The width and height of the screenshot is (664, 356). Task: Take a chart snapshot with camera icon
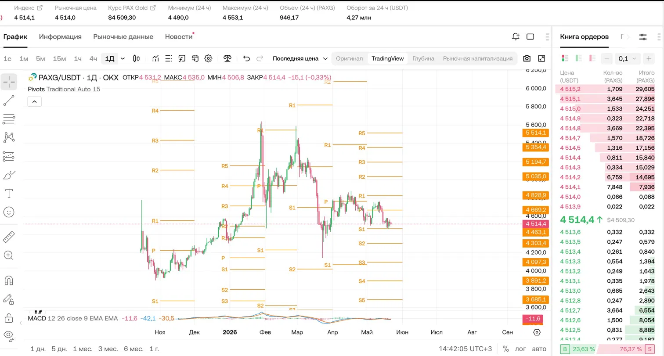click(x=527, y=58)
